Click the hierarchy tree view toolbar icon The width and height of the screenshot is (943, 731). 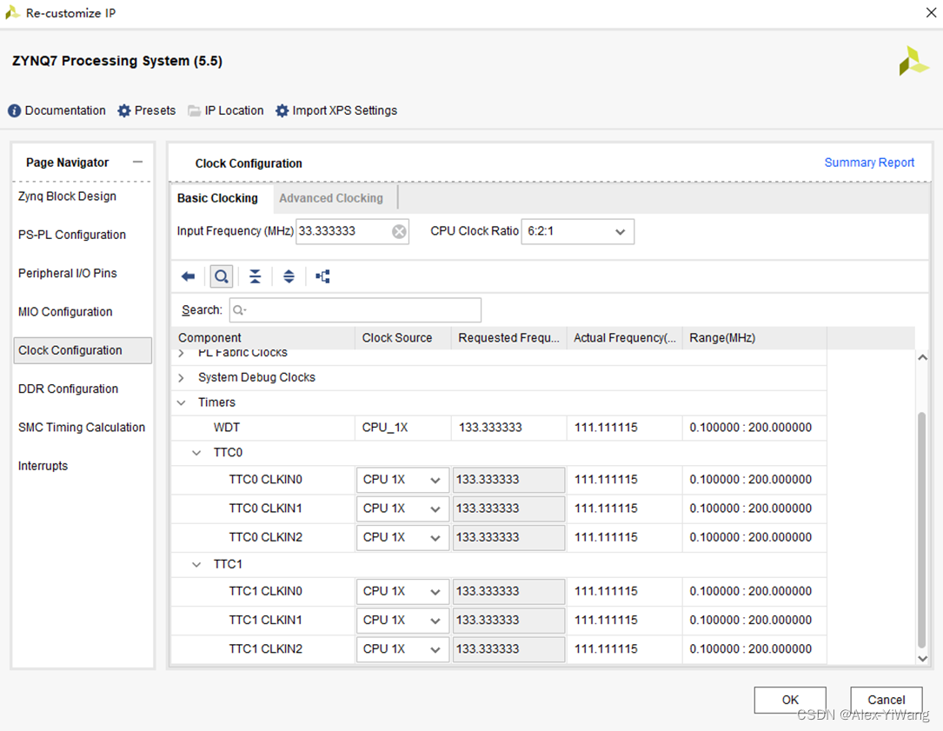[x=323, y=276]
